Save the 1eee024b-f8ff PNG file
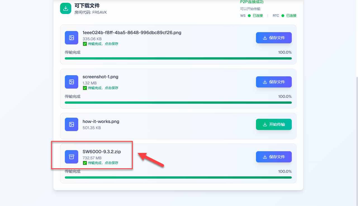 coord(274,38)
